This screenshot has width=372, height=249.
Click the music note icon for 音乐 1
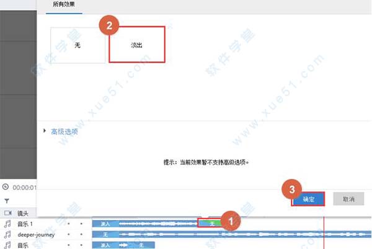pos(8,224)
